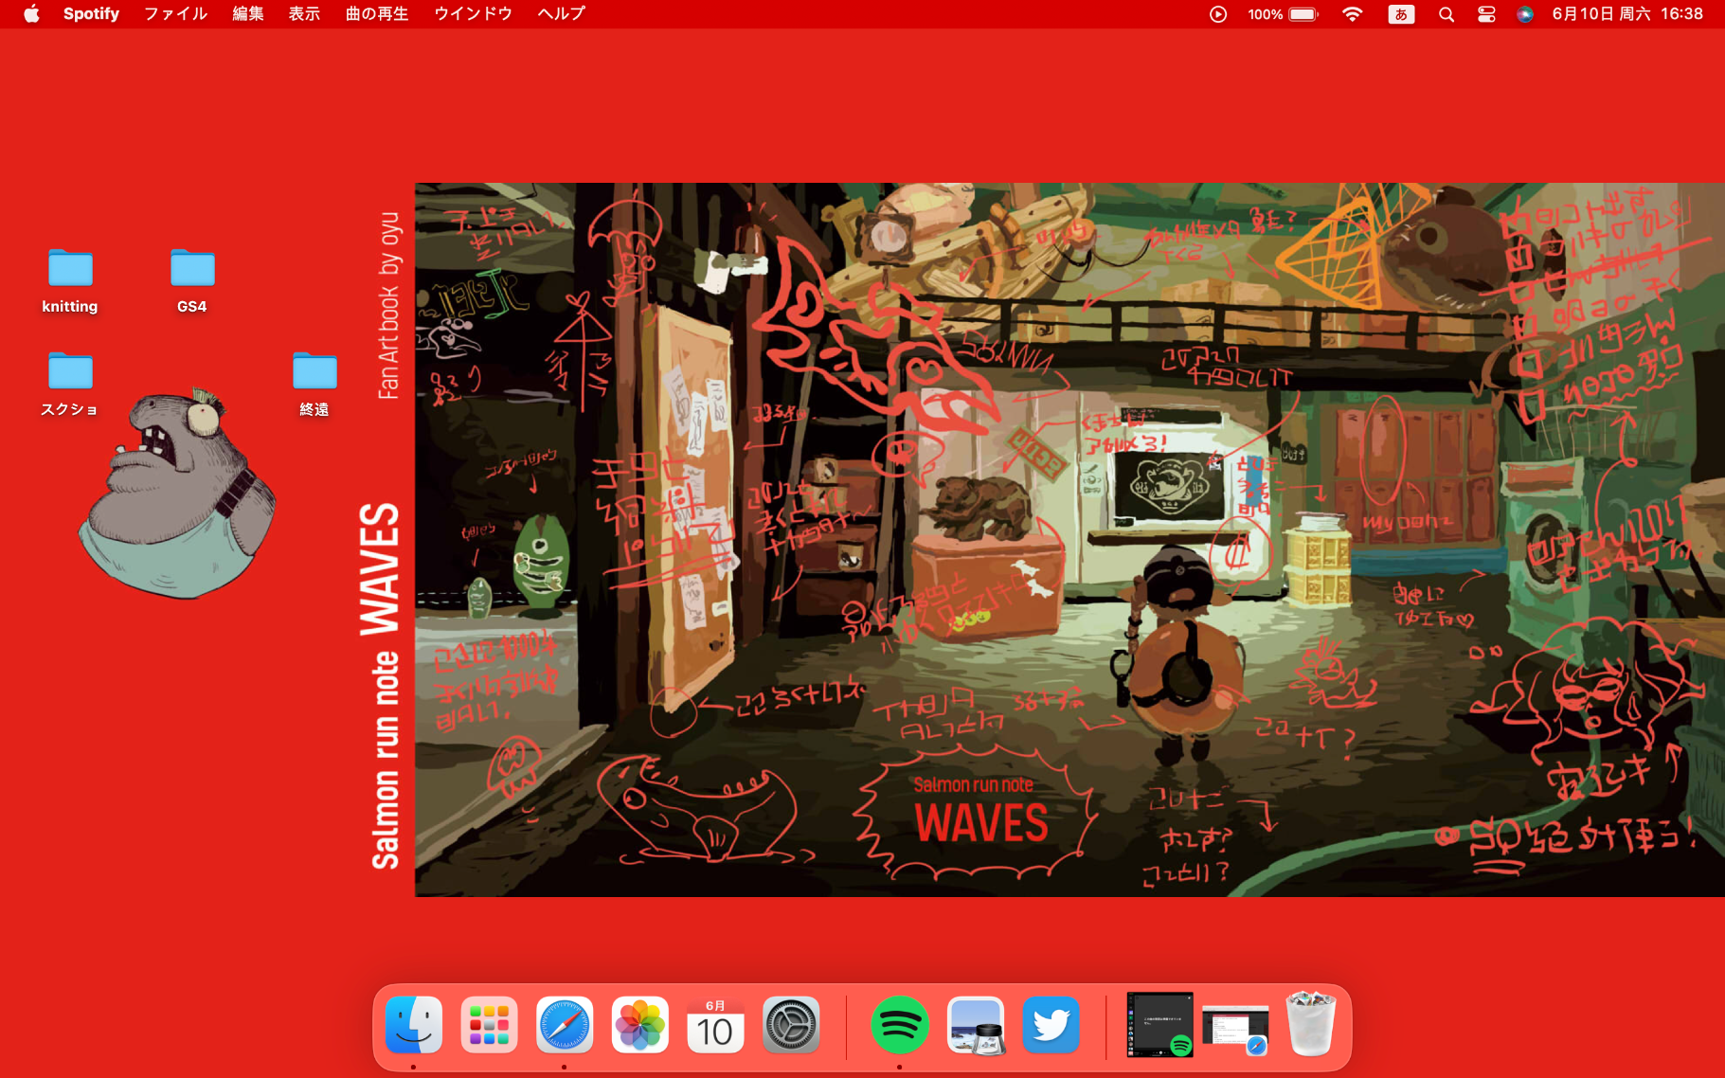
Task: Click the 100% battery percentage text
Action: (1266, 14)
